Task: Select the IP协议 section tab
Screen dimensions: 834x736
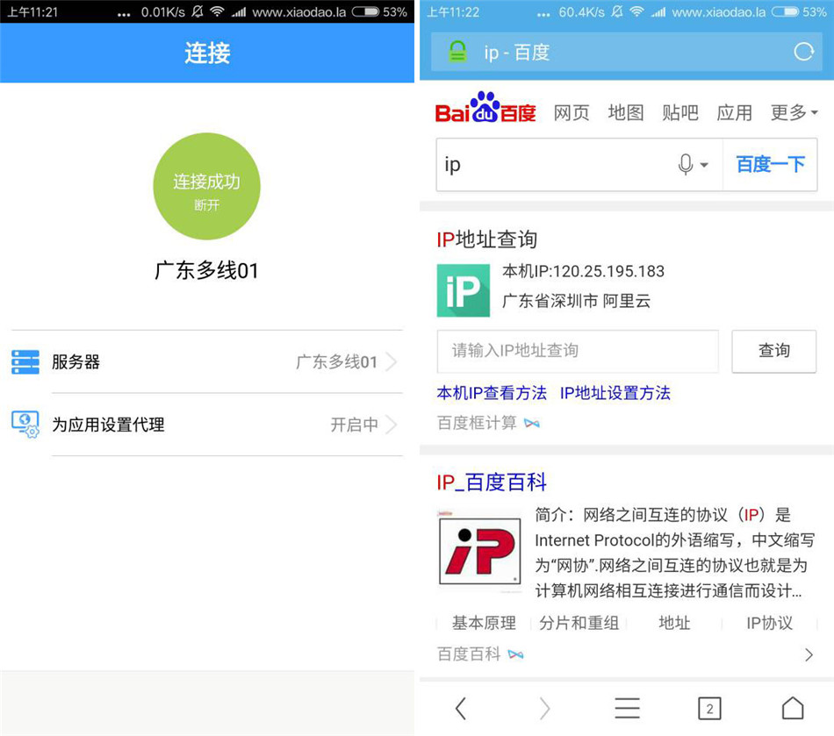Action: (x=769, y=623)
